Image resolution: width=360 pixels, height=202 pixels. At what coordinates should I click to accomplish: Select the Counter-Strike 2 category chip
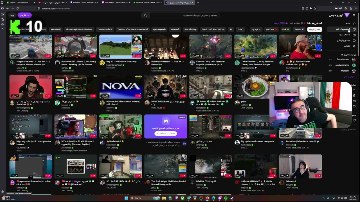(x=105, y=29)
